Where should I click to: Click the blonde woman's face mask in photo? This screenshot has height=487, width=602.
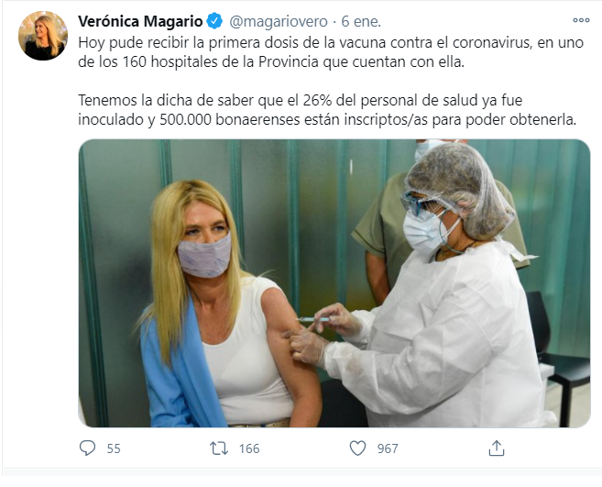(x=204, y=256)
